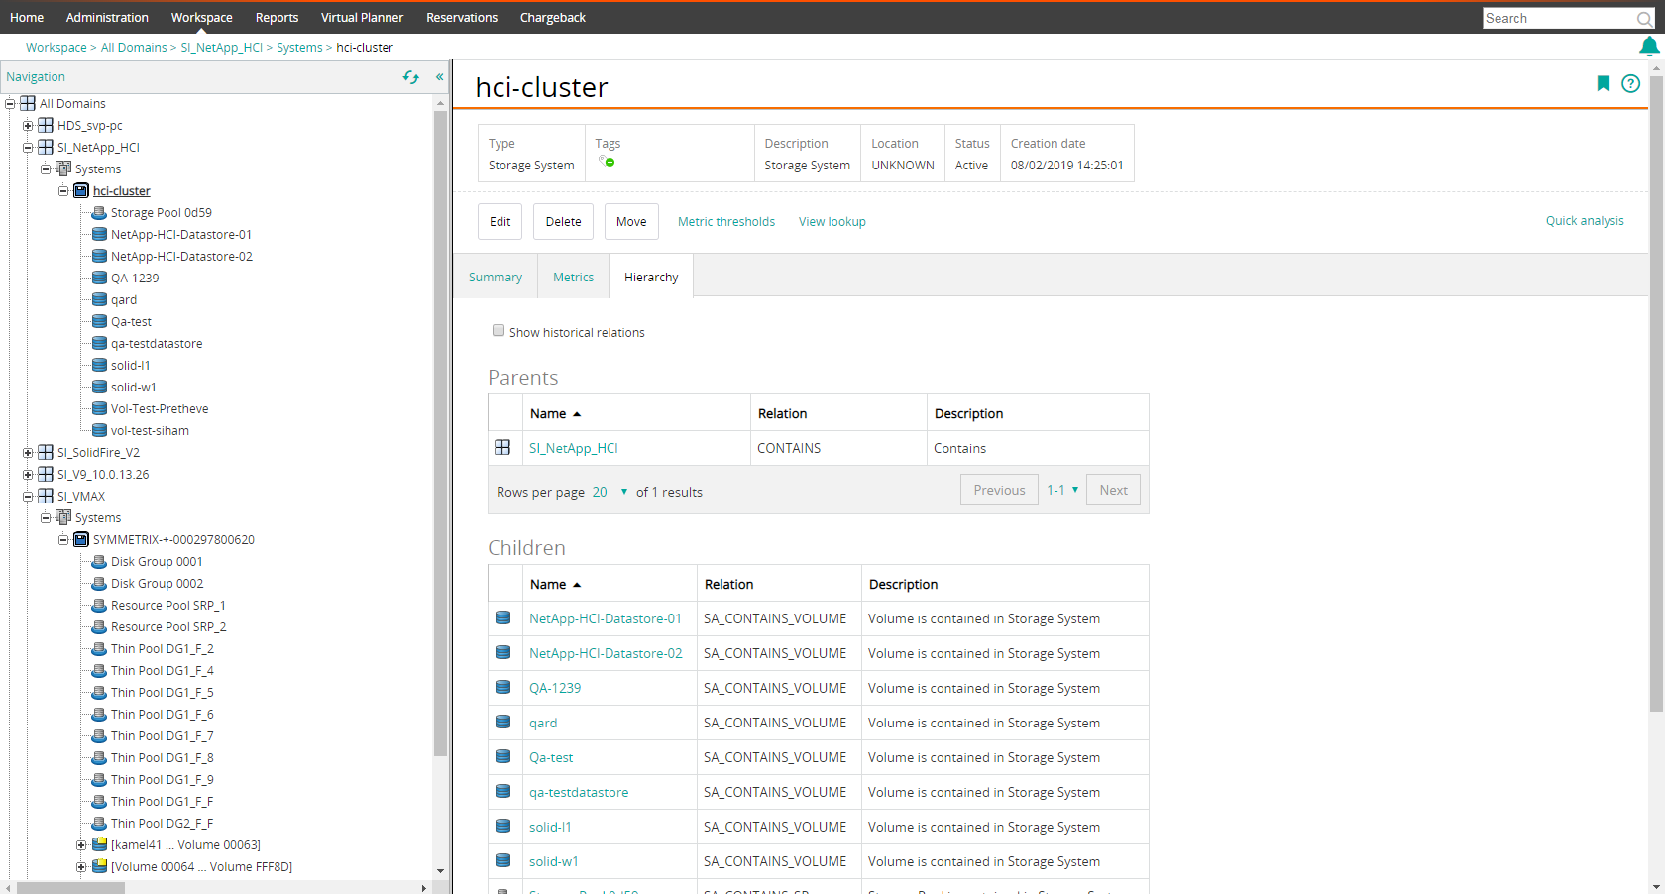1665x894 pixels.
Task: Click the Previous page button
Action: [x=999, y=490]
